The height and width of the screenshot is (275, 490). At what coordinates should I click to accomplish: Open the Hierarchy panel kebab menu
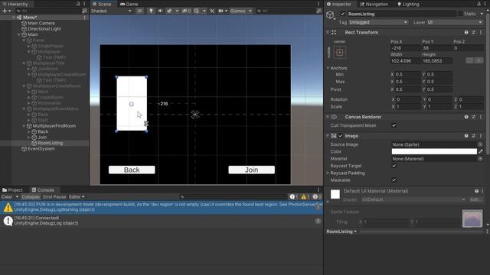[84, 4]
